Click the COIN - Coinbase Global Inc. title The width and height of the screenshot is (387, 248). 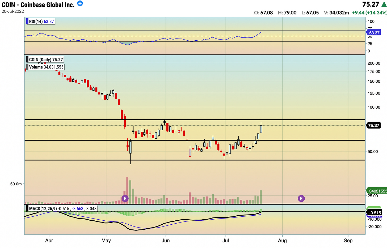(38, 5)
